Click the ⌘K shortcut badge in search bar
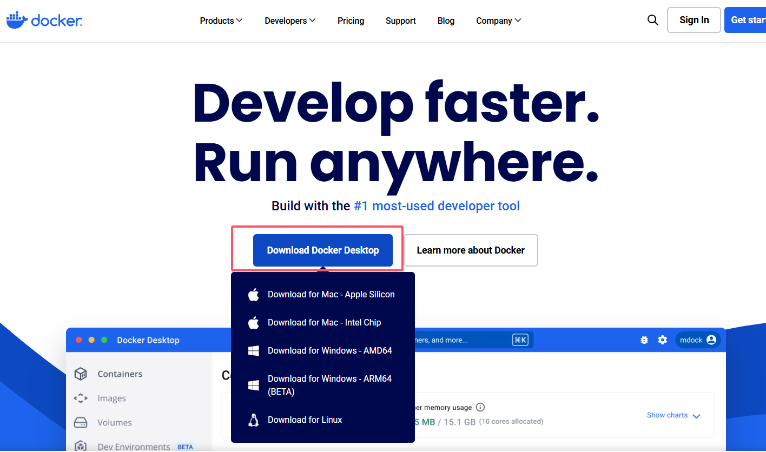 point(520,340)
